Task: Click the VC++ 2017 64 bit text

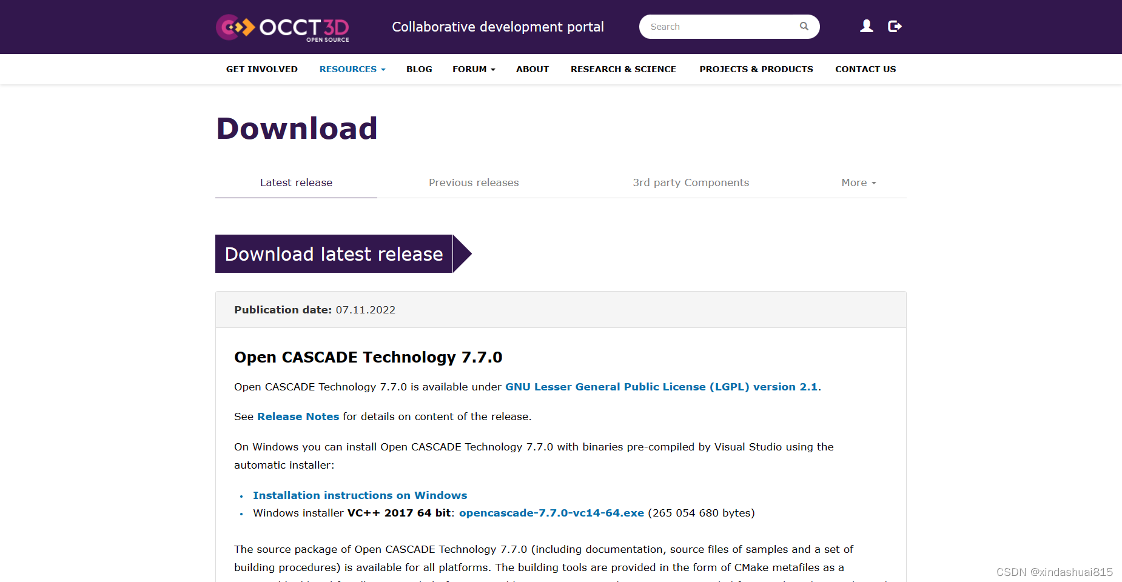Action: [x=399, y=513]
